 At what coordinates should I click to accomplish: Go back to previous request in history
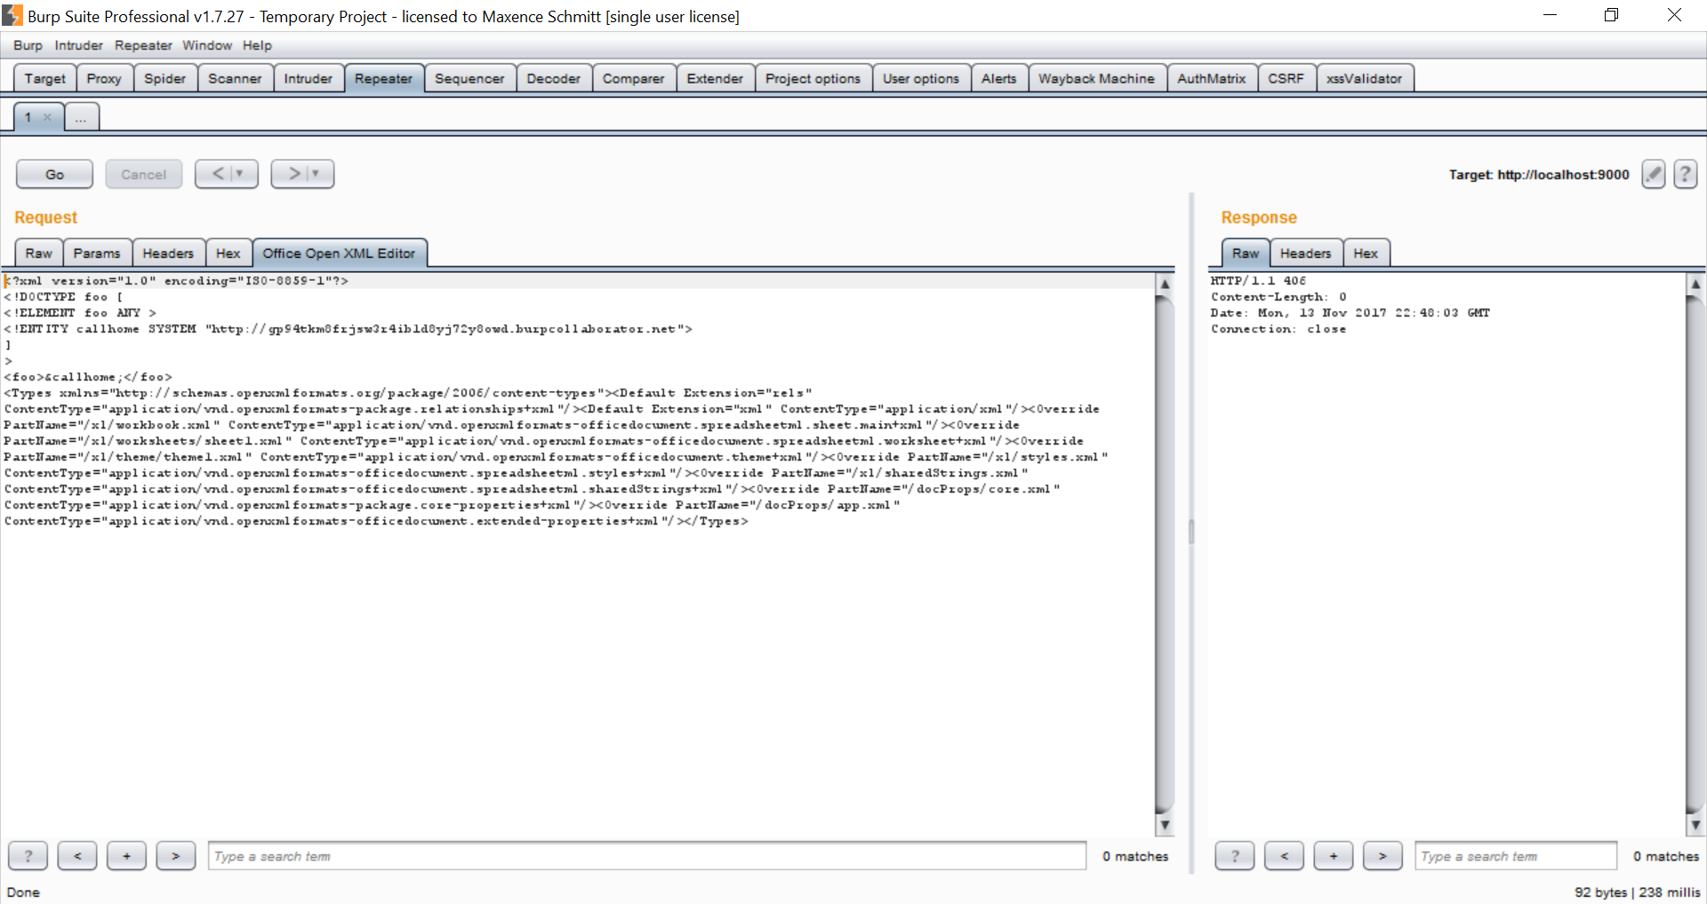pyautogui.click(x=227, y=174)
